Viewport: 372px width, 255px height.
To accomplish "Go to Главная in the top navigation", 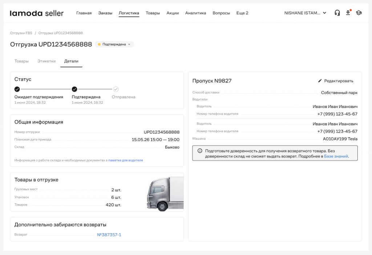I will (84, 13).
